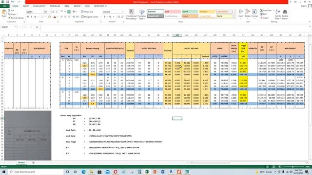The width and height of the screenshot is (312, 175).
Task: Open Find & Select binoculars
Action: (285, 14)
